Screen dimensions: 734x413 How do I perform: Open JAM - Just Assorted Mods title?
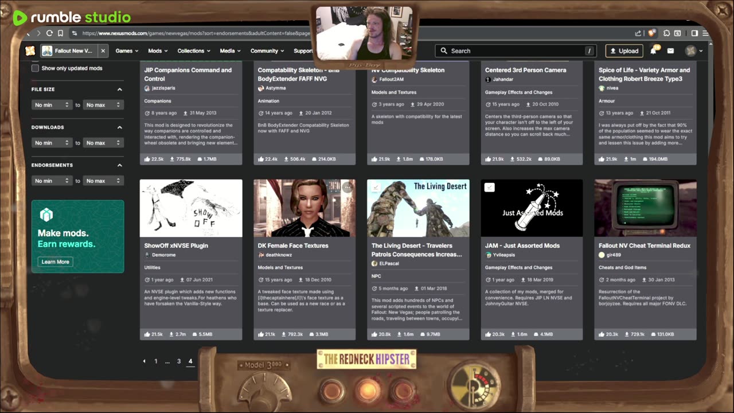[x=522, y=246]
